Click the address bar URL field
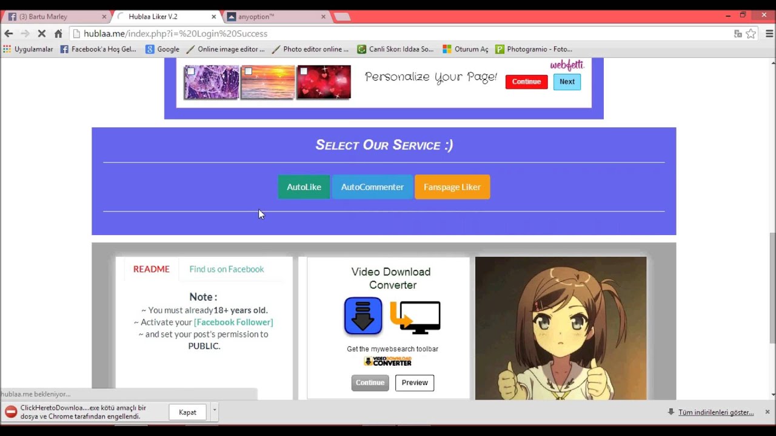This screenshot has width=776, height=436. pos(400,34)
